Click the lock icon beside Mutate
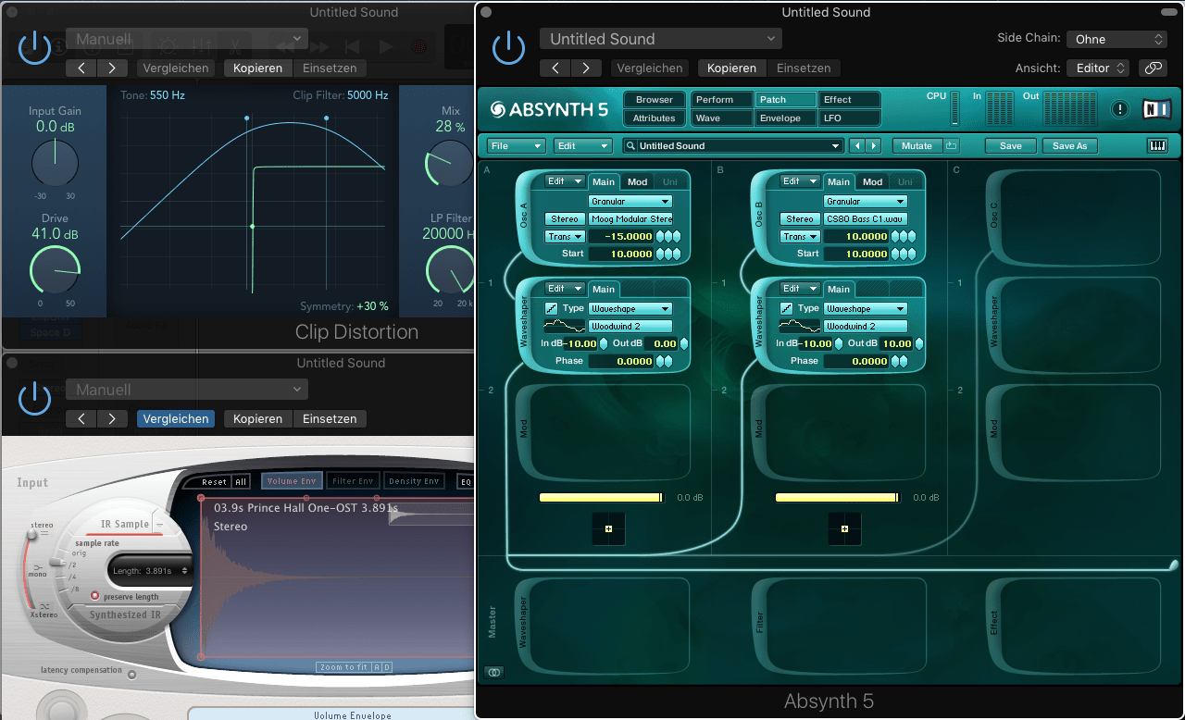The width and height of the screenshot is (1185, 720). 952,145
